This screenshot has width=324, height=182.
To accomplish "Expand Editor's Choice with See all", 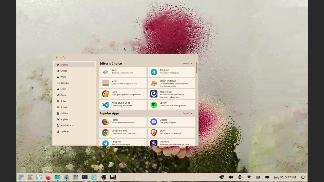I will (x=187, y=64).
